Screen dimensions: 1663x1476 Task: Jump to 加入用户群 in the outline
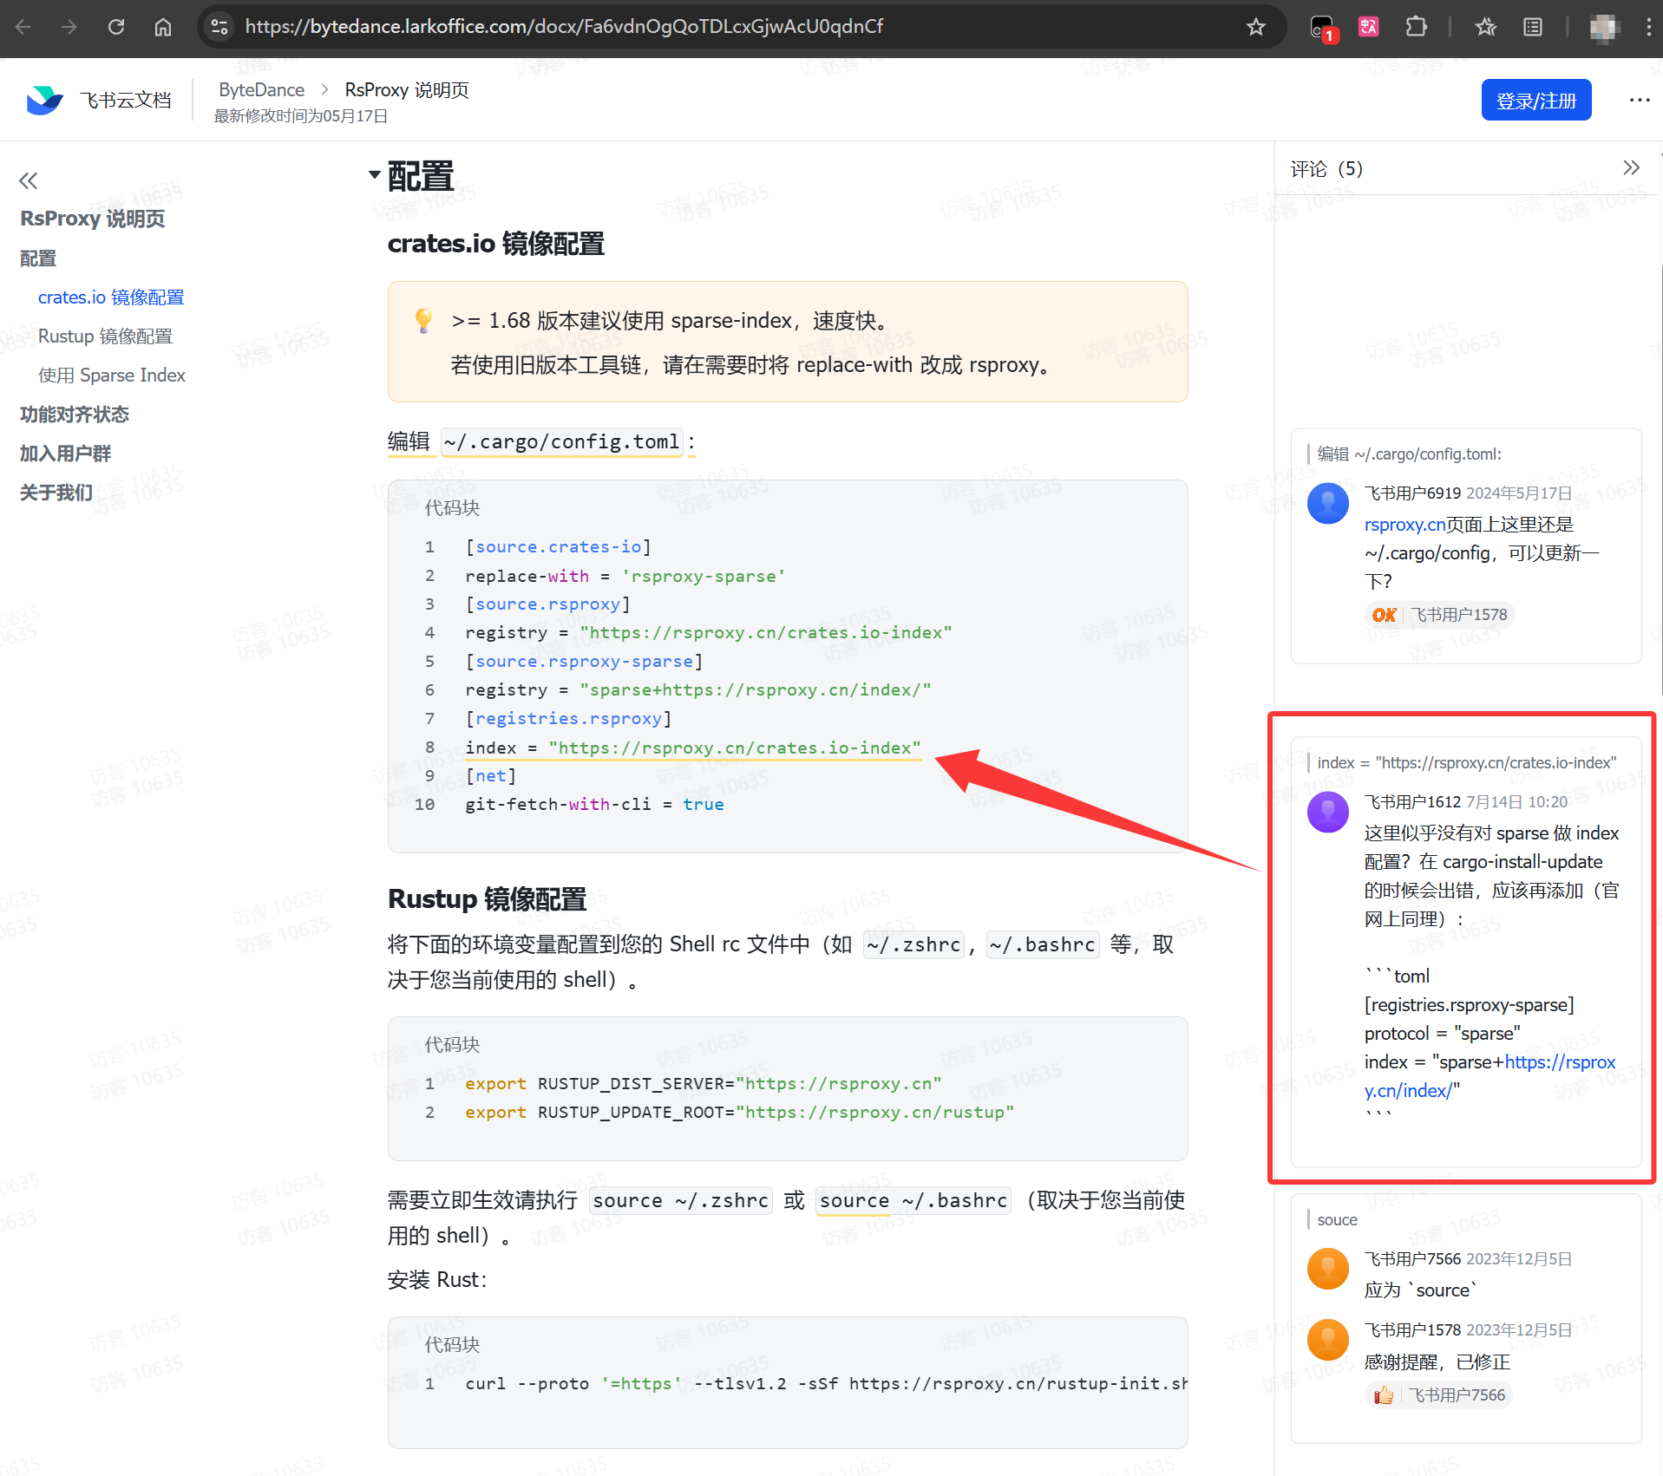pos(65,454)
